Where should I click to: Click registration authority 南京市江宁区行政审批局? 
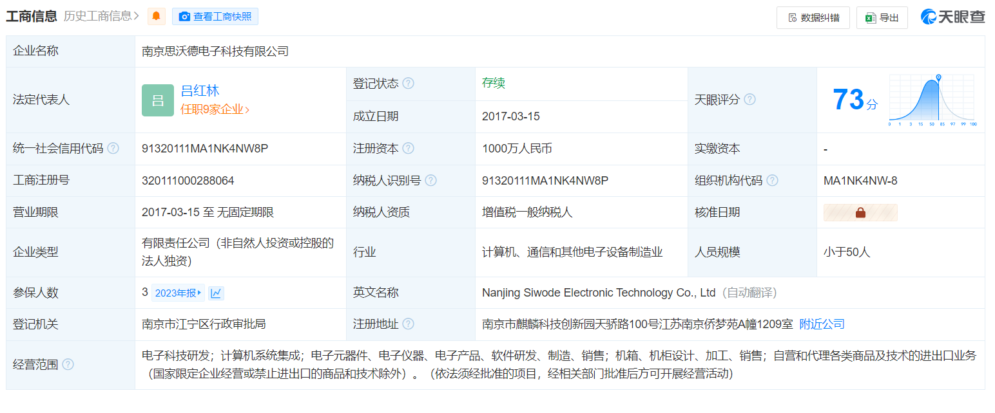(204, 324)
